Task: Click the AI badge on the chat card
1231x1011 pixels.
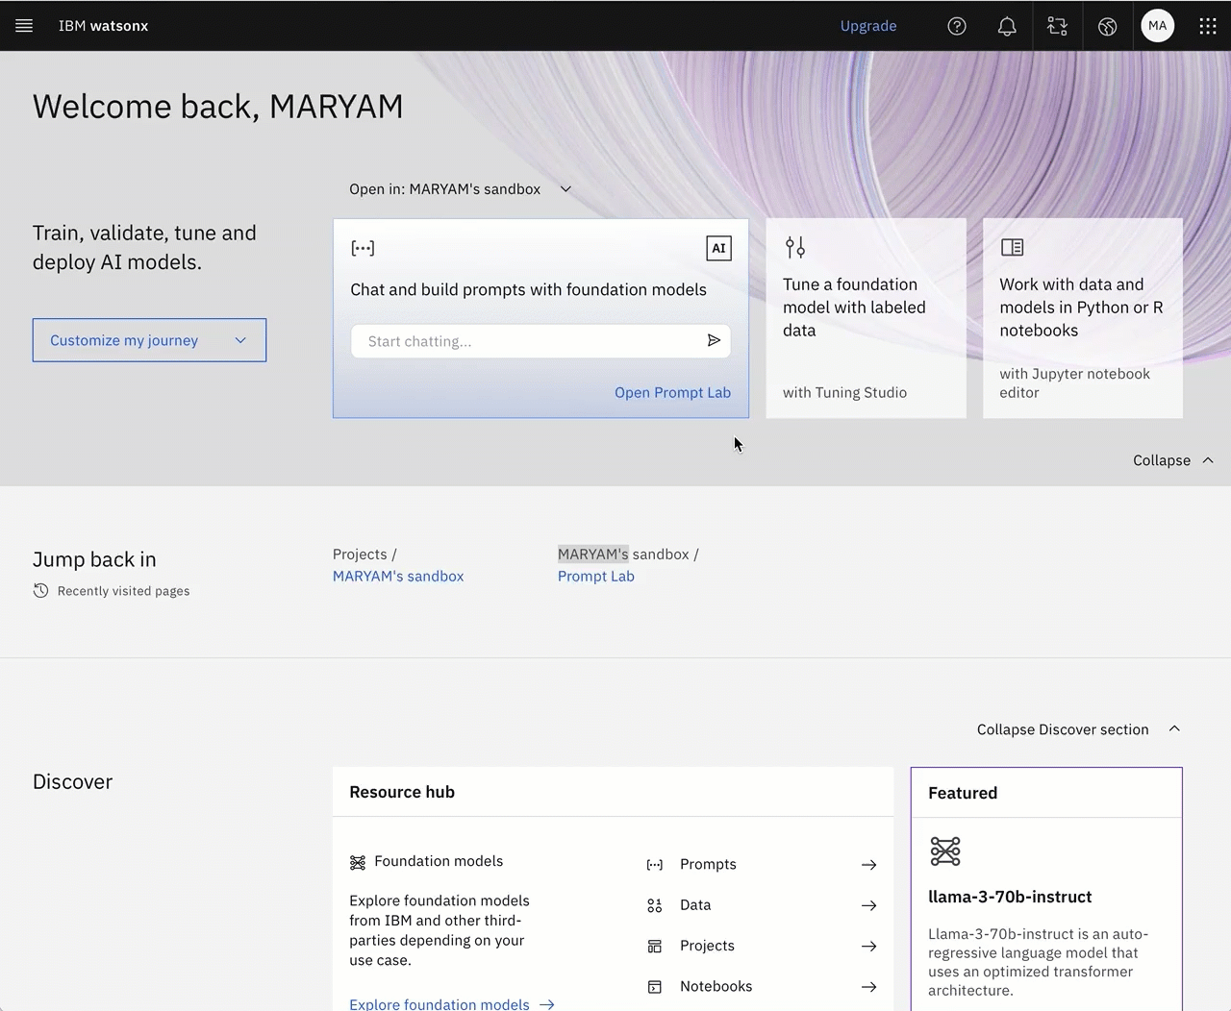Action: (x=718, y=248)
